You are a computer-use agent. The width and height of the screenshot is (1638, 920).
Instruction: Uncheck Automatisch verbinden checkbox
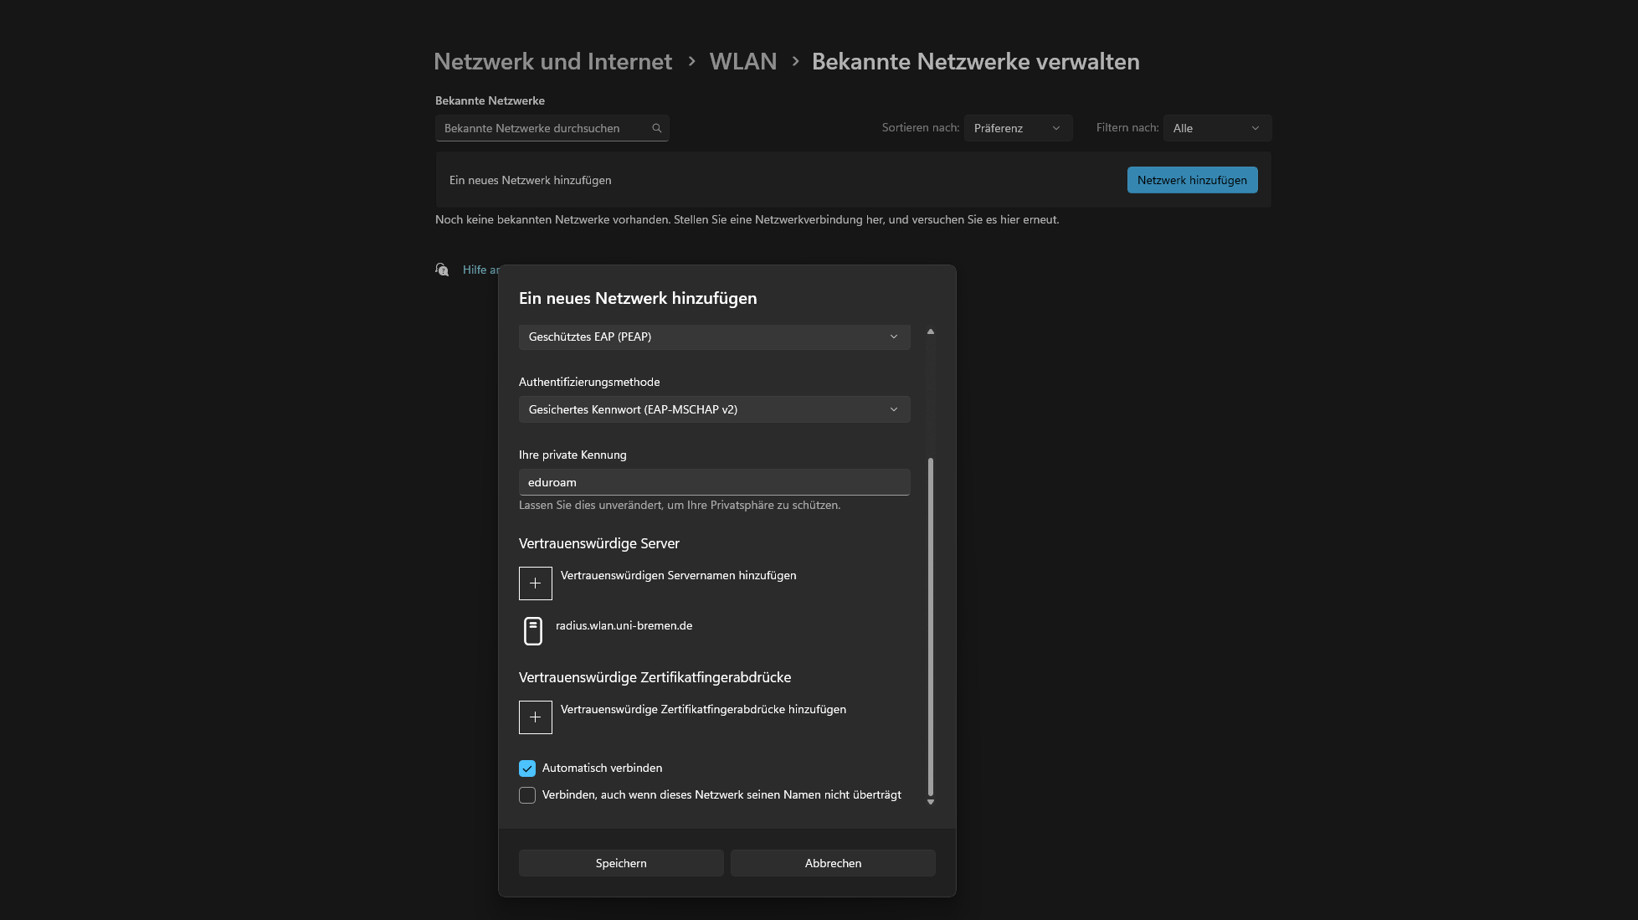[x=527, y=768]
